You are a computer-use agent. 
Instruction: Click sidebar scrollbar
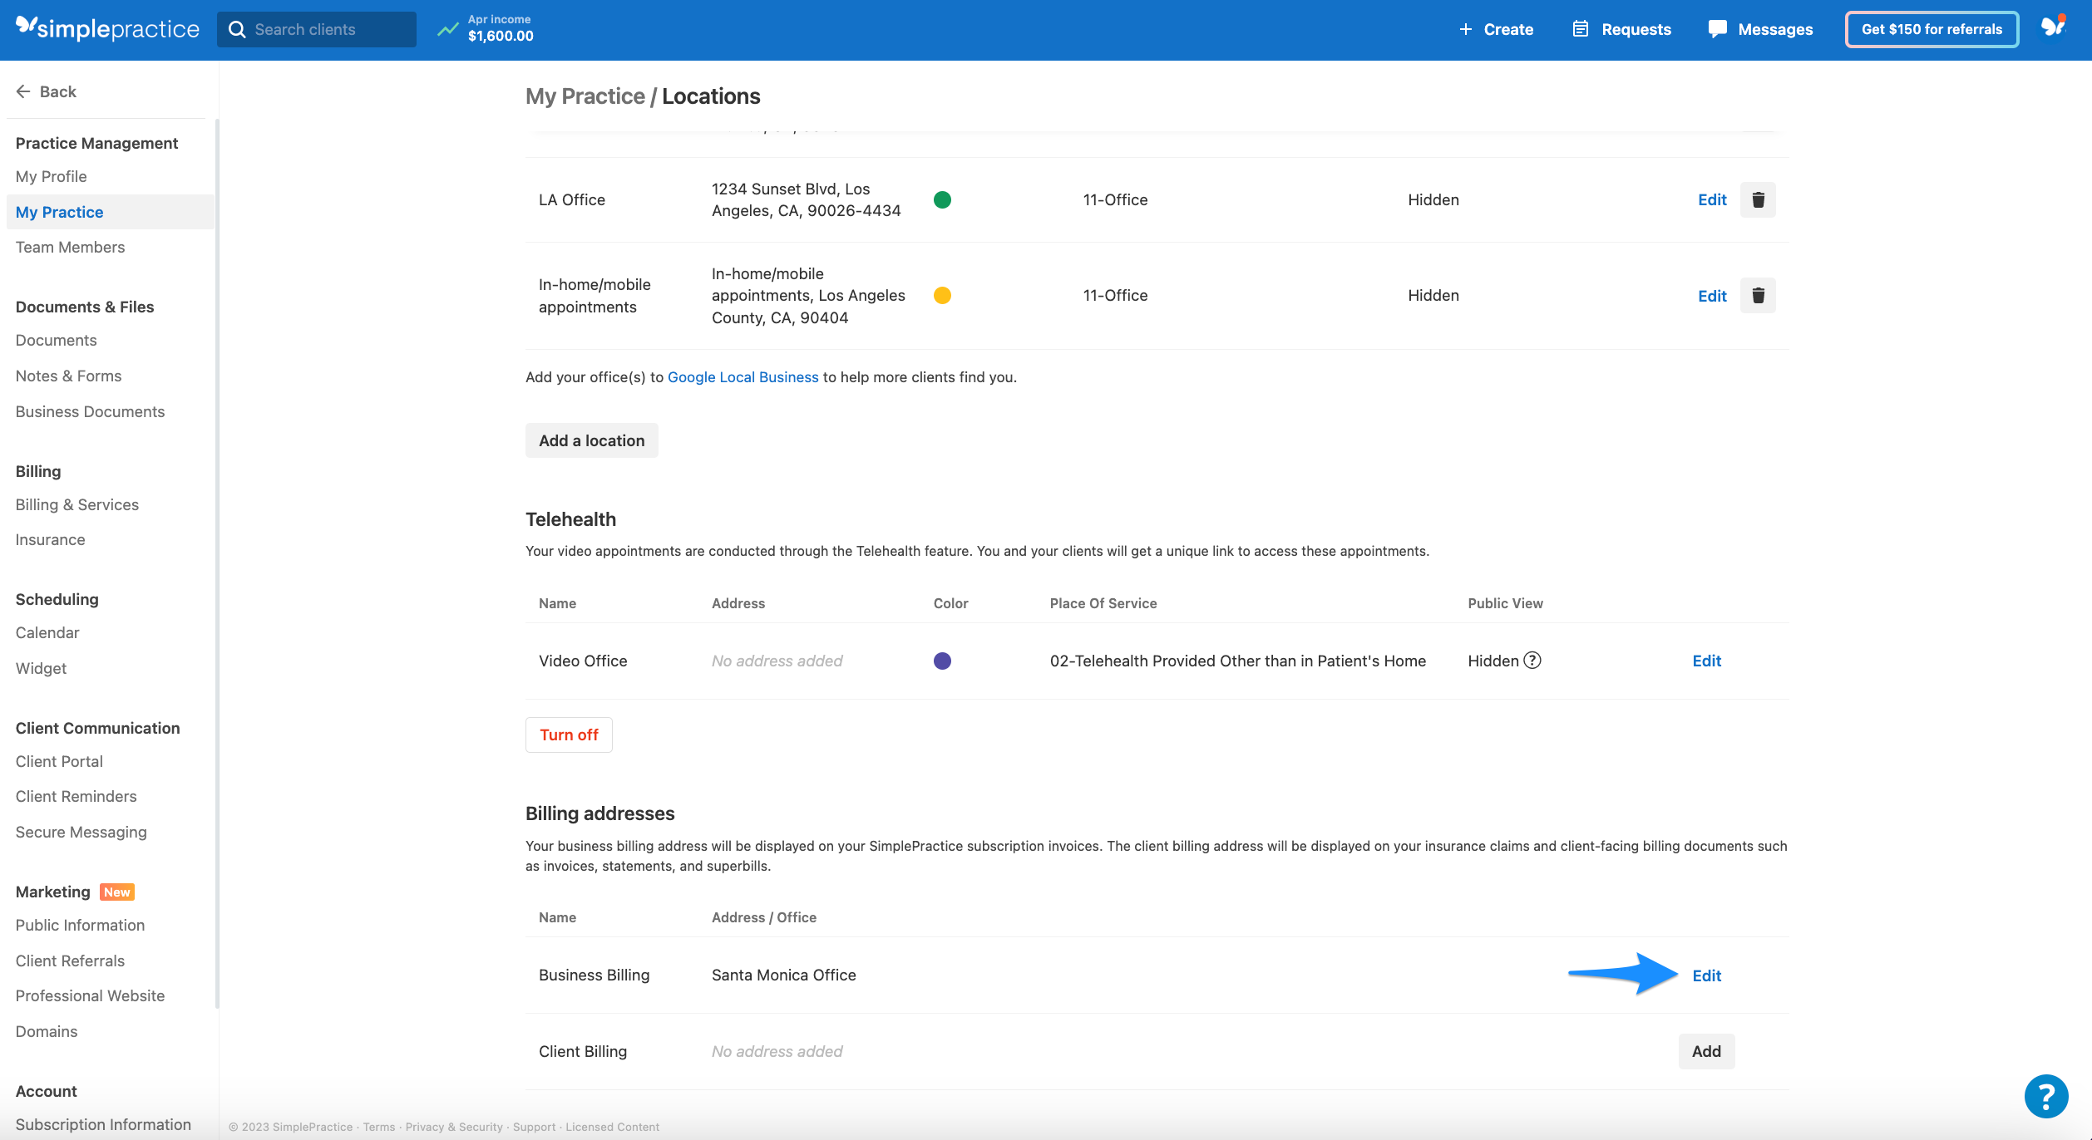217,565
